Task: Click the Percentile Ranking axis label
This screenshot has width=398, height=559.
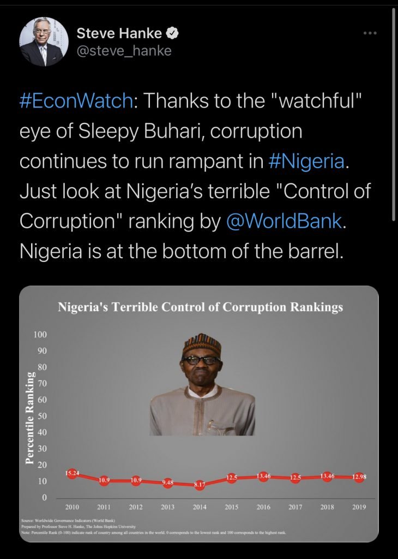Action: [x=31, y=418]
